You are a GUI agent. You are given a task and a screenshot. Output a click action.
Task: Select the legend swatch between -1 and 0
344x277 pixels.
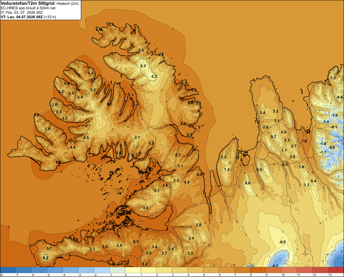click(117, 270)
